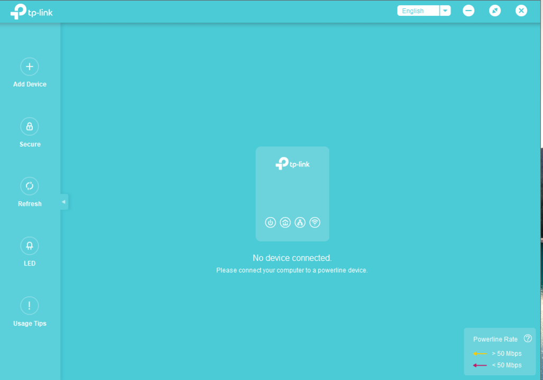Click the Powerline Rate heading text

click(x=495, y=339)
